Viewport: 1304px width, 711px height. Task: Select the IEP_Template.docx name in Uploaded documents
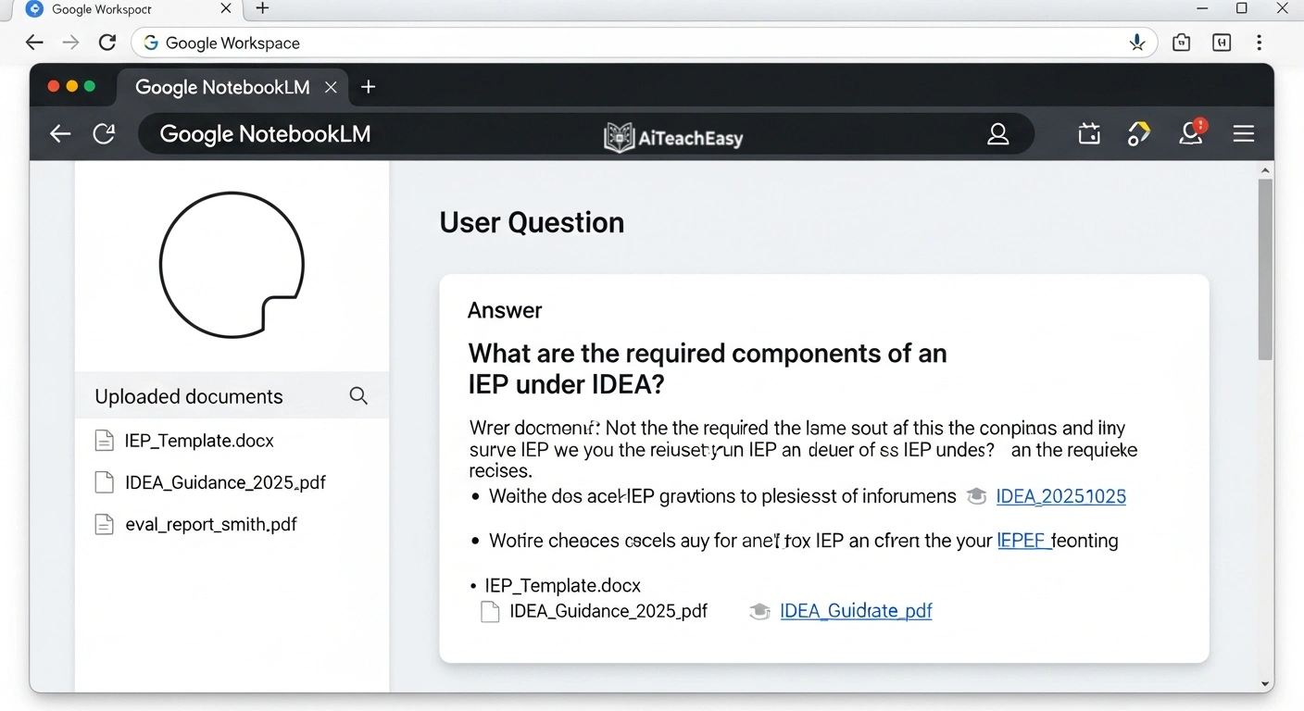point(199,441)
